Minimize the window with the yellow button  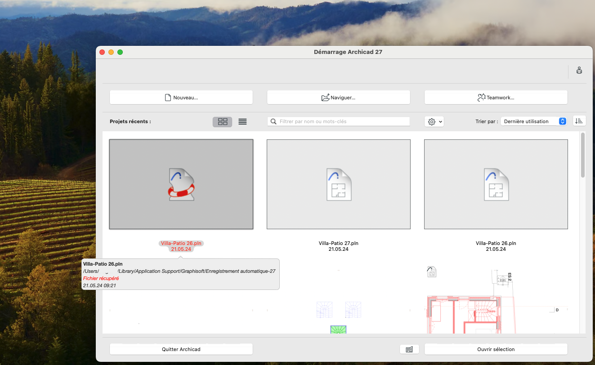pos(111,52)
